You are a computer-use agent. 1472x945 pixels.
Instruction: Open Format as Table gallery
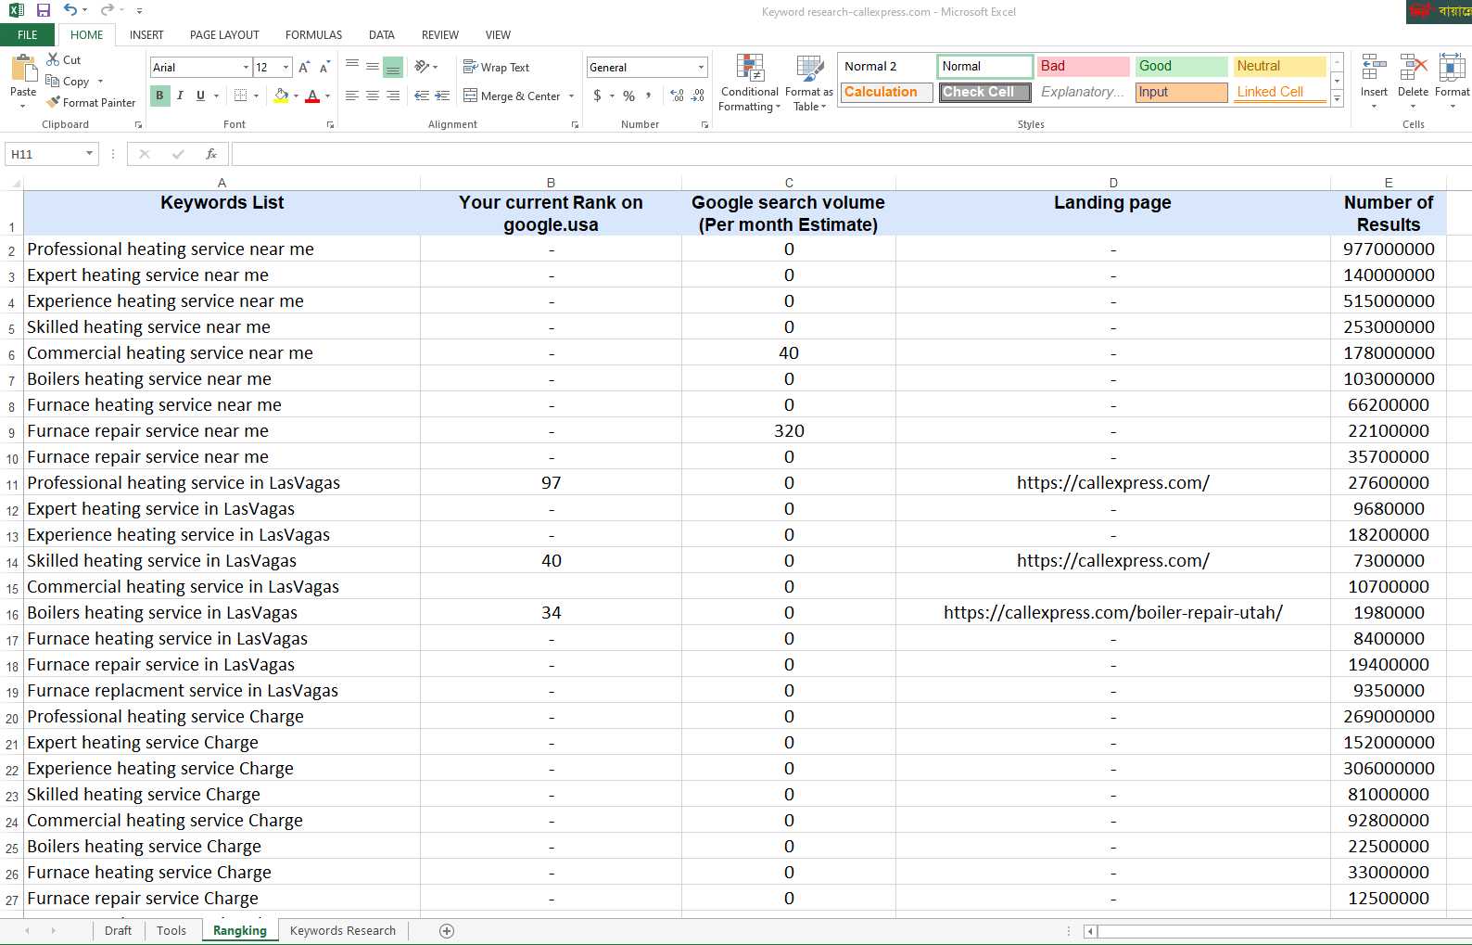[809, 83]
